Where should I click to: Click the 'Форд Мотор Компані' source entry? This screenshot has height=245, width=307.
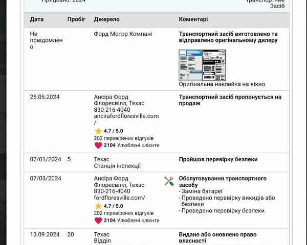123,34
